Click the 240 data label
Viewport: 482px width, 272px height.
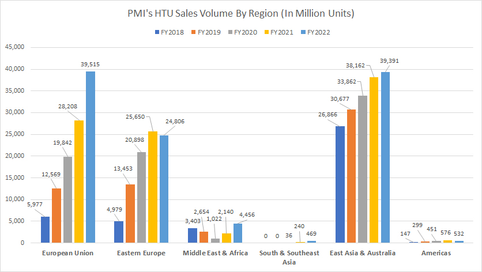tap(299, 226)
